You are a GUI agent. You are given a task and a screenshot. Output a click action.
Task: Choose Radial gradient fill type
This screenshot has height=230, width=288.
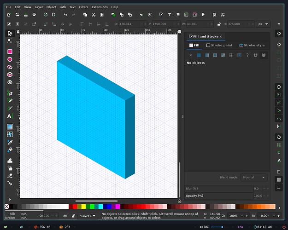[215, 55]
